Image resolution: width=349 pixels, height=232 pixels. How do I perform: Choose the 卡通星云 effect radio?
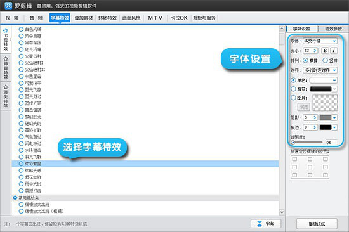click(x=21, y=76)
